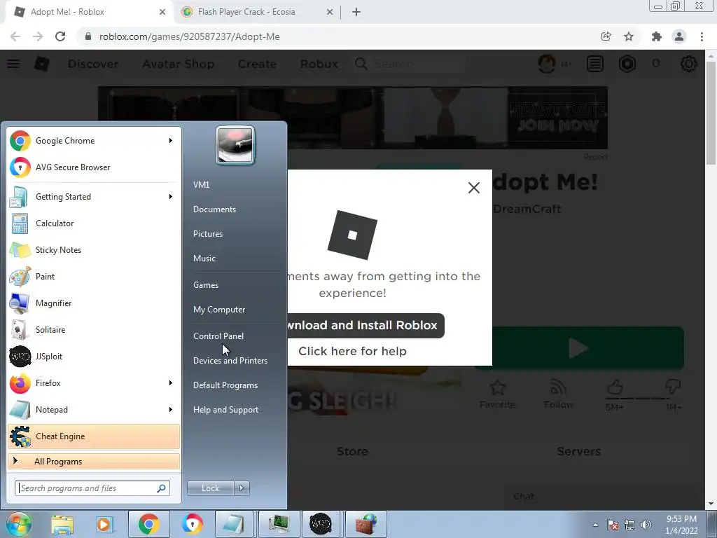Screen dimensions: 717x538
Task: Click the Windows Start orb
Action: pyautogui.click(x=18, y=524)
